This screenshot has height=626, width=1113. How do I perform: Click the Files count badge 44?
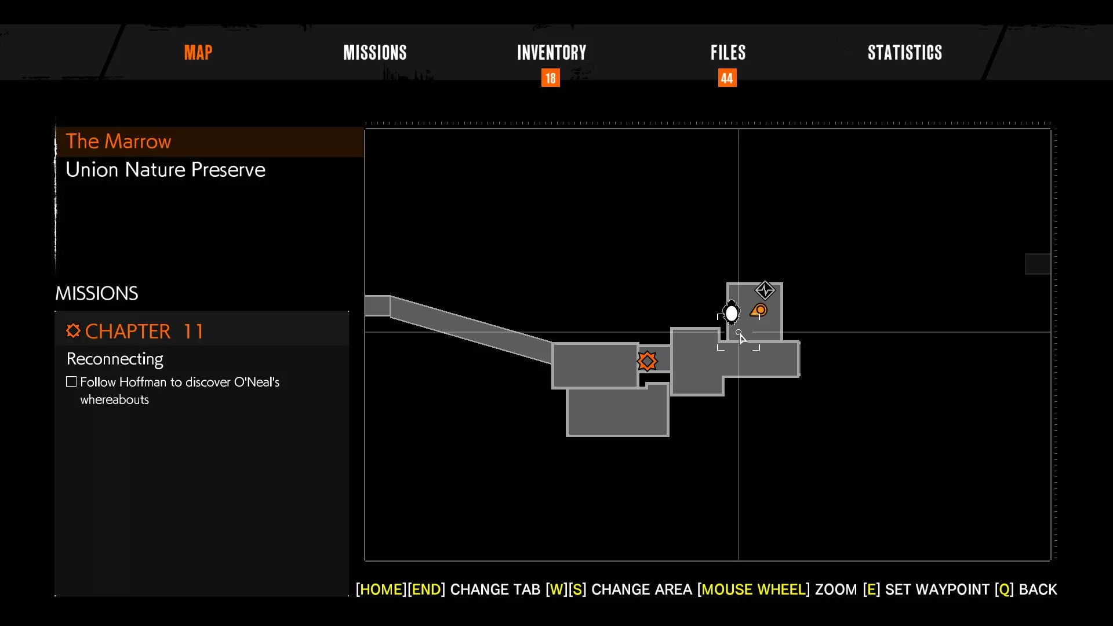727,78
